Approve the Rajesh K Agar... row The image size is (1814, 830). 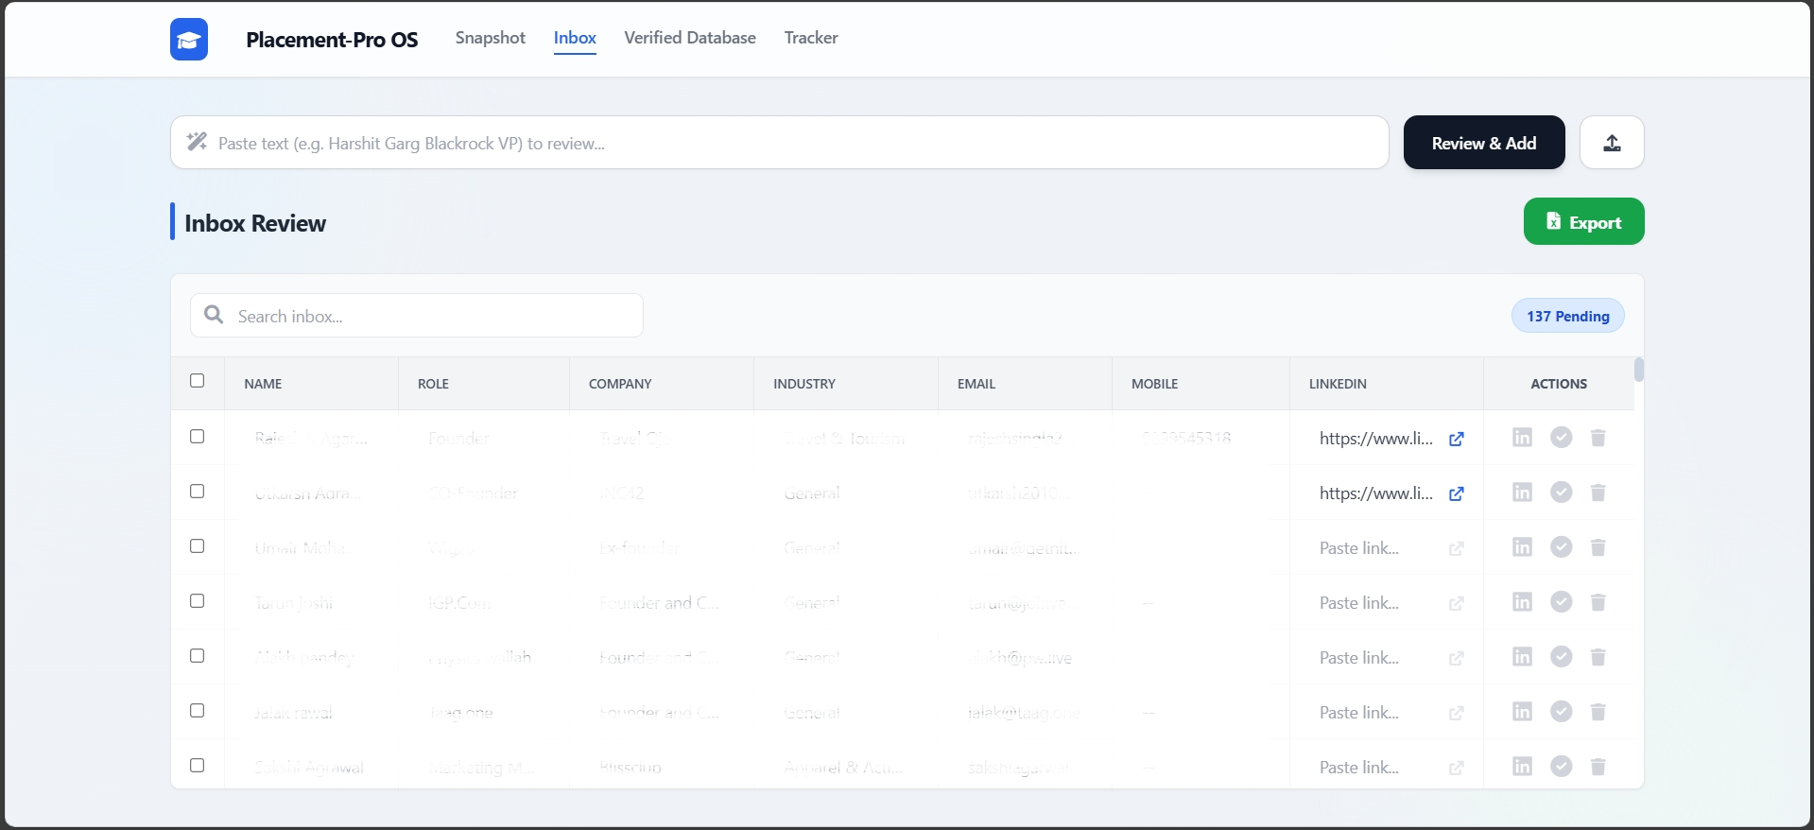pos(1562,437)
